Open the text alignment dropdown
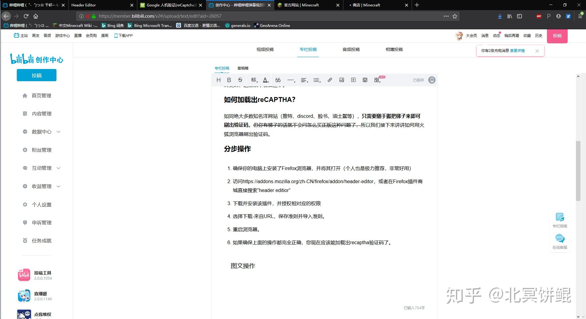The image size is (586, 319). click(x=304, y=80)
